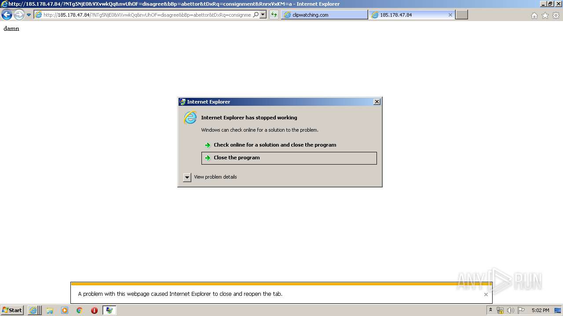Viewport: 563px width, 316px height.
Task: Open the Home page icon
Action: tap(534, 15)
